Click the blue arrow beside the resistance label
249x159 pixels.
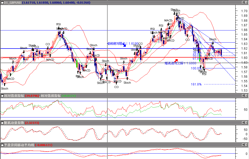point(125,45)
